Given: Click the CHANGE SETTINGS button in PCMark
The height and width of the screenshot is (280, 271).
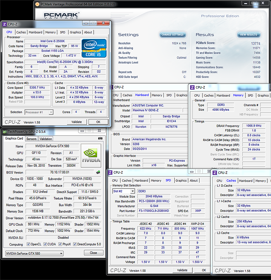Looking at the screenshot, I should tap(172, 35).
